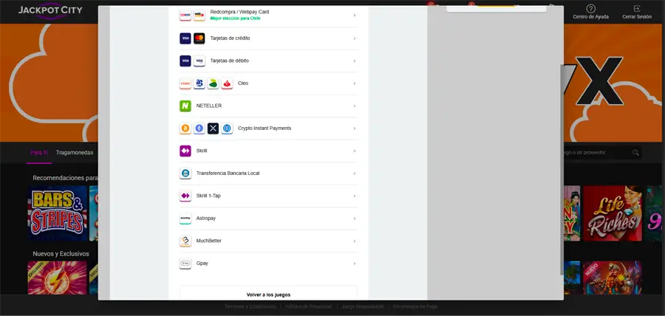Image resolution: width=665 pixels, height=316 pixels.
Task: Click the green NETELLER icon
Action: 185,106
